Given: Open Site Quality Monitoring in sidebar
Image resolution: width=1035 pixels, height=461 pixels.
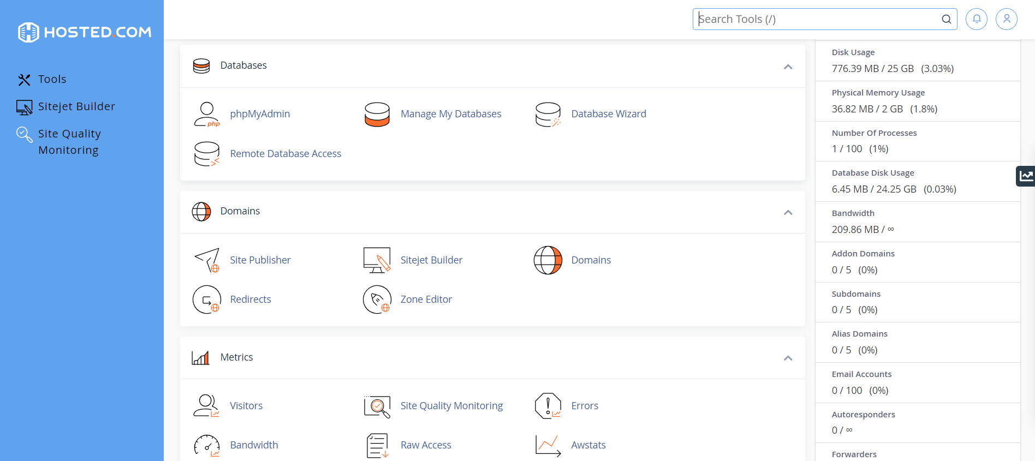Looking at the screenshot, I should pos(69,142).
